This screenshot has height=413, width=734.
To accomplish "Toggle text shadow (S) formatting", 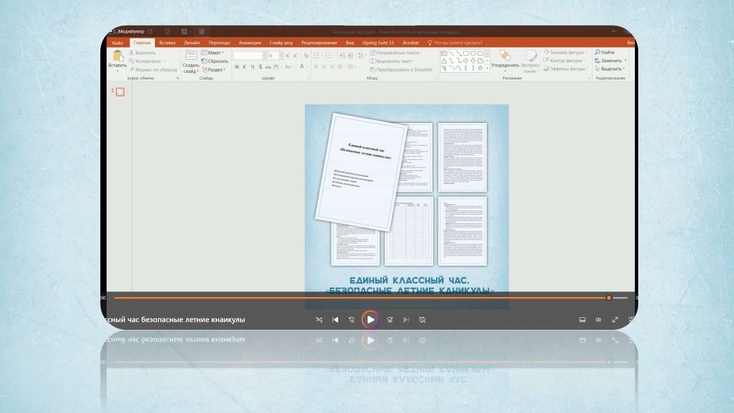I will click(x=260, y=67).
